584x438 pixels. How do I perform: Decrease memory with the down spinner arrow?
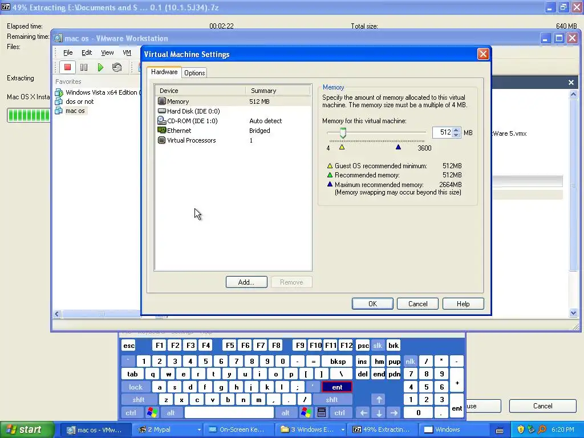(456, 135)
